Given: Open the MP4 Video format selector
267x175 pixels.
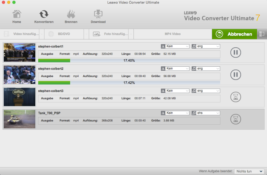Looking at the screenshot, I should tap(173, 34).
